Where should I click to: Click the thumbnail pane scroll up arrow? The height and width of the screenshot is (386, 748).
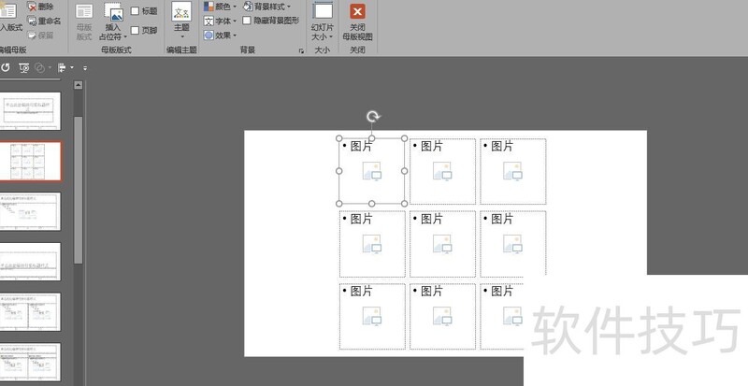79,85
